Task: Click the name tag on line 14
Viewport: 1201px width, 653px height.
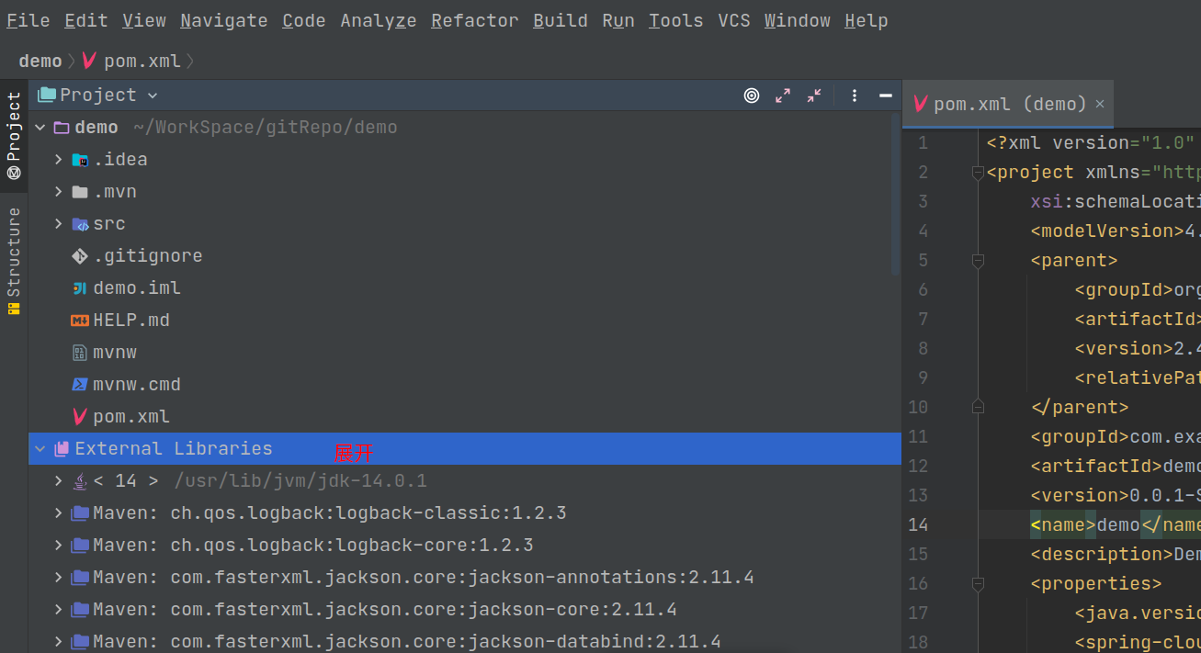Action: coord(1063,525)
